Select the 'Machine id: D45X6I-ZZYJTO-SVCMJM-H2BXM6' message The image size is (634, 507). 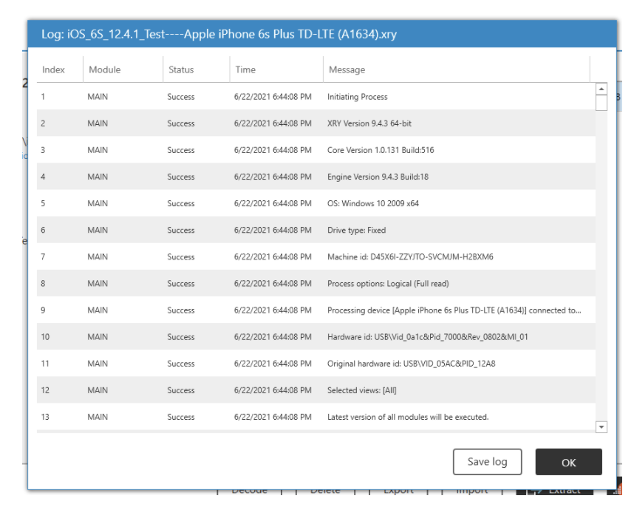pos(410,256)
